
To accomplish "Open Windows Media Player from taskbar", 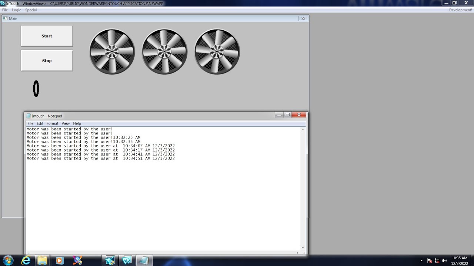I will point(59,260).
